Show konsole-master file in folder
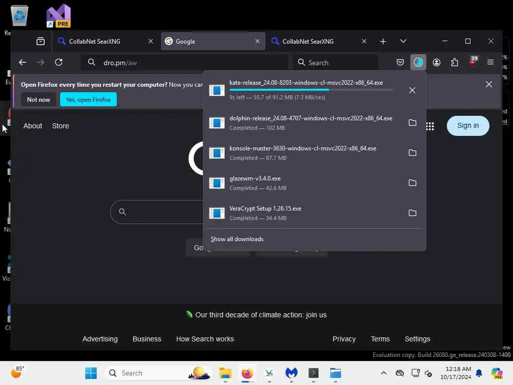 click(x=412, y=153)
